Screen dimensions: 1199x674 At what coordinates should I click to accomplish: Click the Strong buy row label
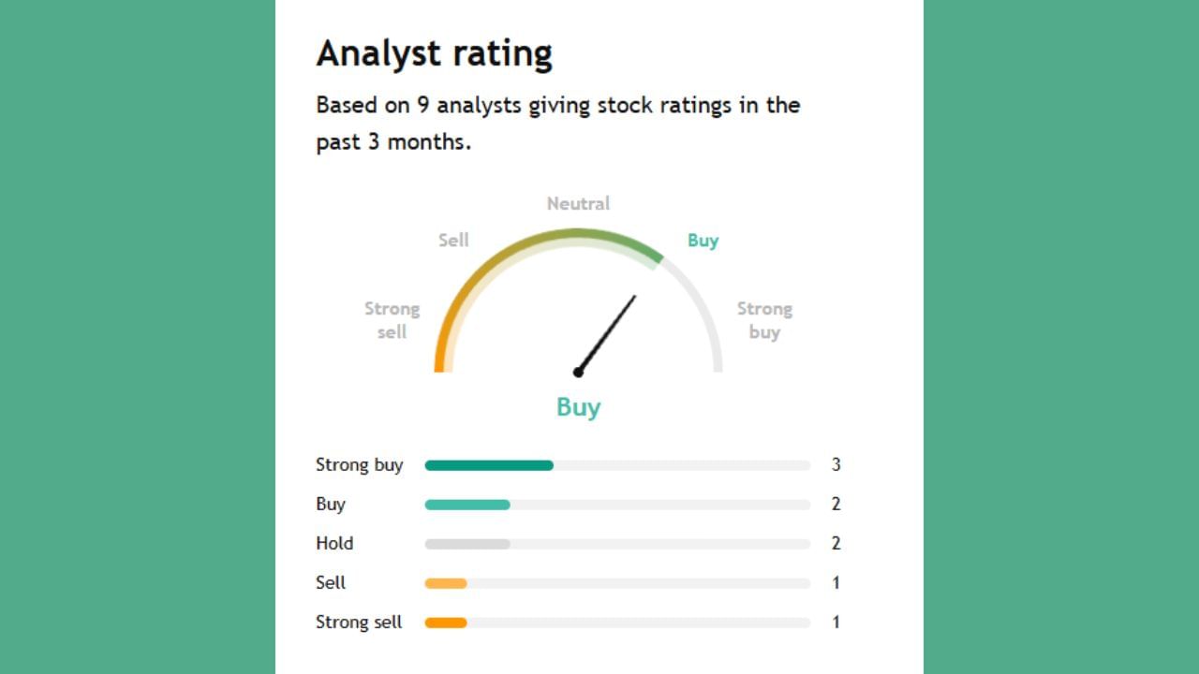(x=359, y=465)
